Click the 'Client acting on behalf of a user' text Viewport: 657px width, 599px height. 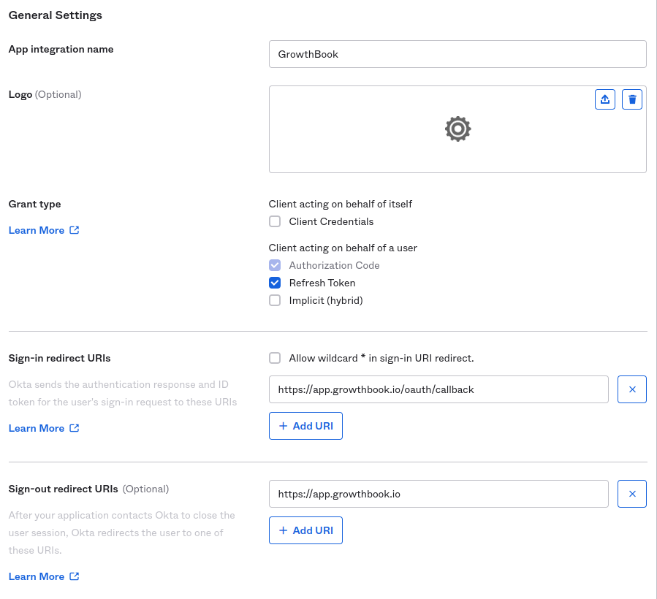point(343,248)
